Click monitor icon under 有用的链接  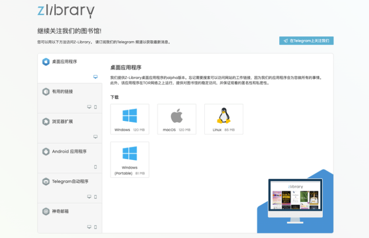(89, 107)
